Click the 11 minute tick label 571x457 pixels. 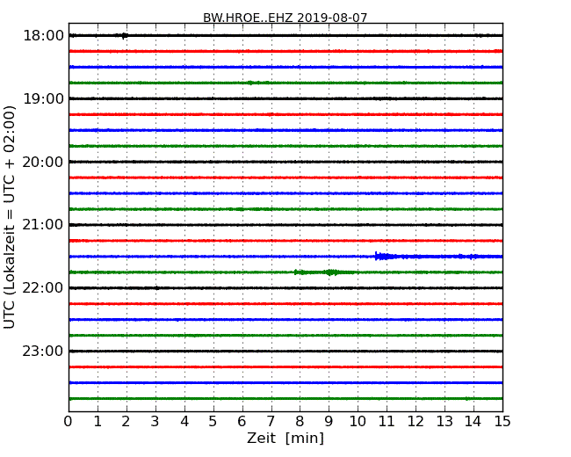tap(387, 422)
